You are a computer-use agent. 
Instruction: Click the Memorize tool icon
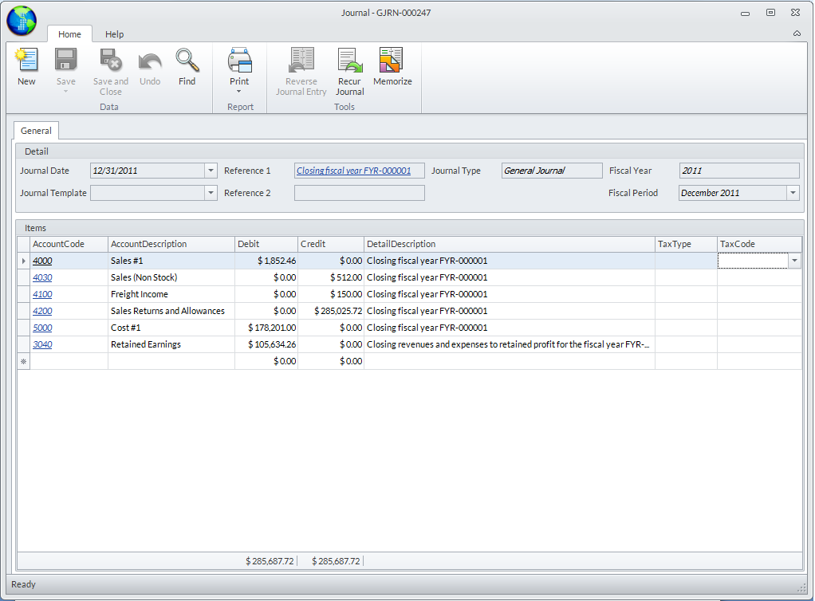click(392, 61)
